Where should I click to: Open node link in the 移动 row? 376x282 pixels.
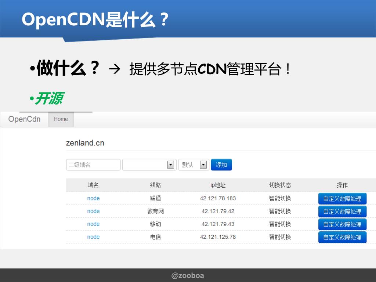coord(93,224)
